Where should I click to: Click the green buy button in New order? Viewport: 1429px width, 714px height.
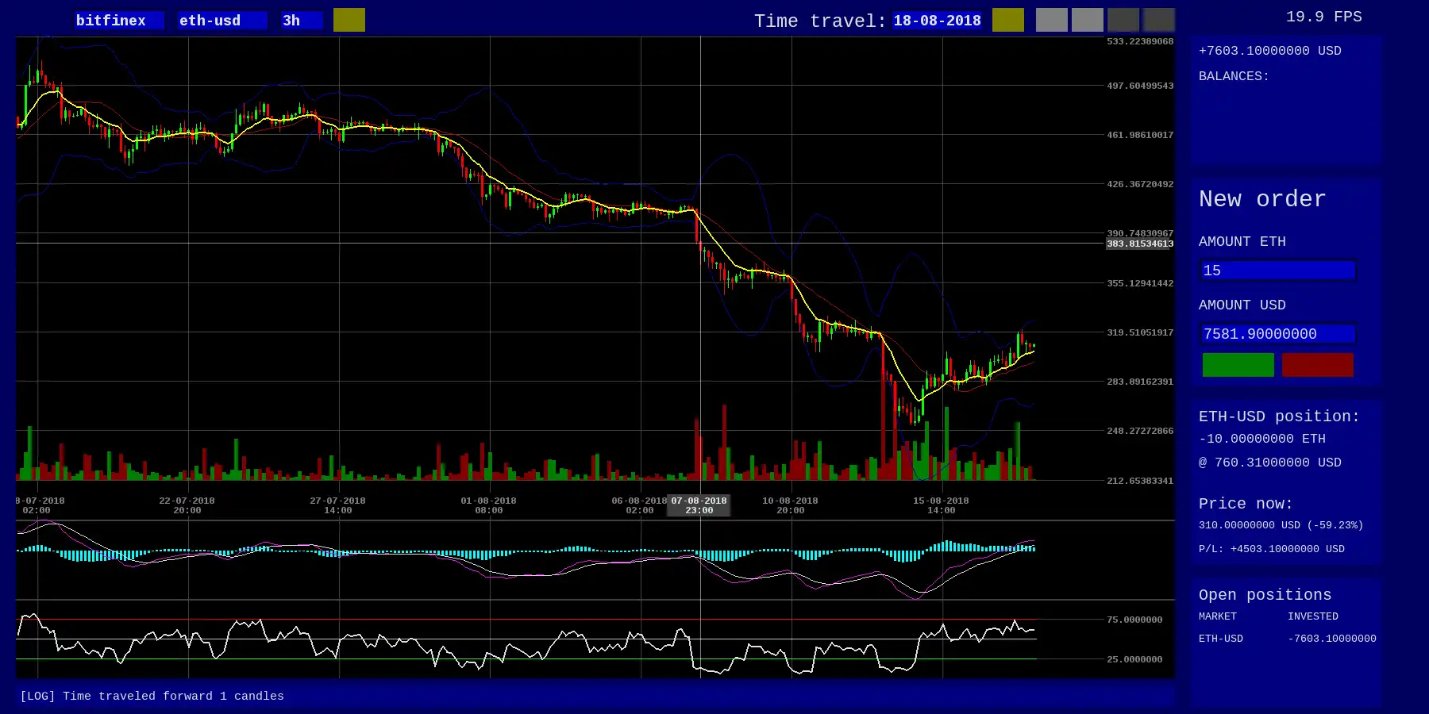[x=1238, y=365]
